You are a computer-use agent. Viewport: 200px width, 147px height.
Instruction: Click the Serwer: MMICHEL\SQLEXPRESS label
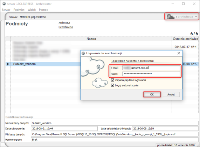click(28, 17)
